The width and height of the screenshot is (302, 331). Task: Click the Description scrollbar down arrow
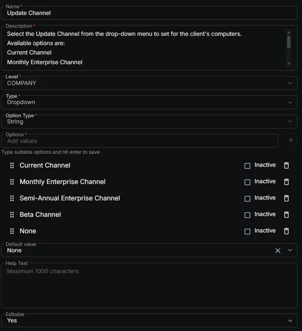click(x=289, y=63)
